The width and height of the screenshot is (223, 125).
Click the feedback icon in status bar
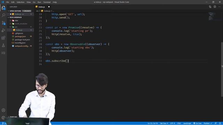tap(216, 123)
